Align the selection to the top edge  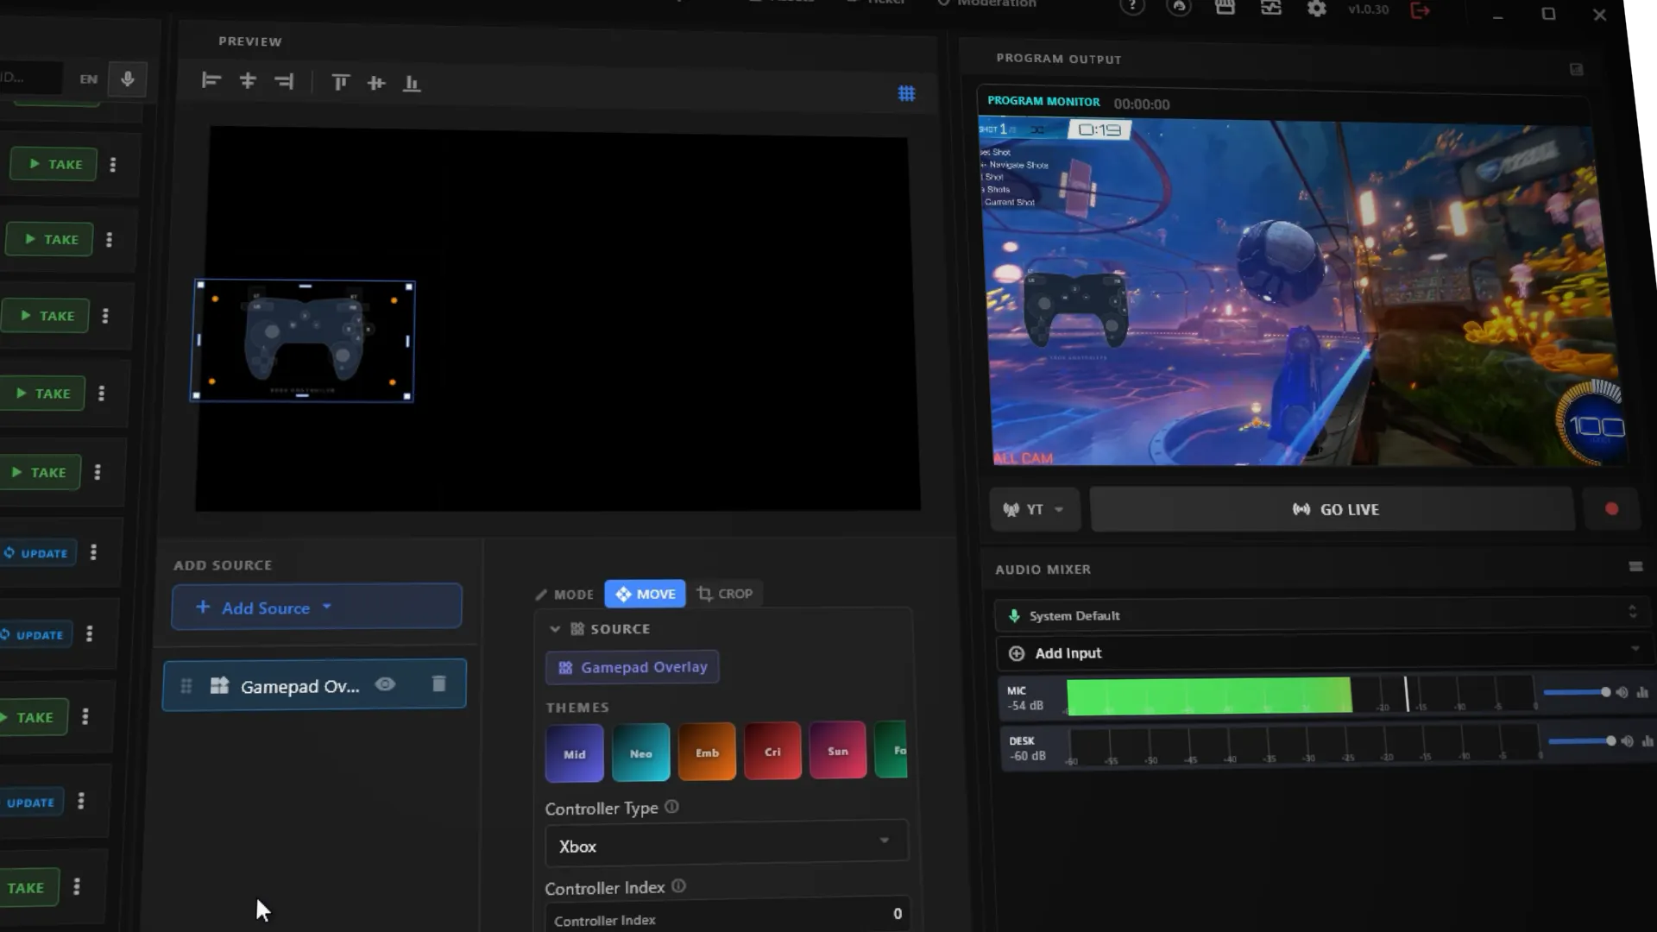[340, 83]
